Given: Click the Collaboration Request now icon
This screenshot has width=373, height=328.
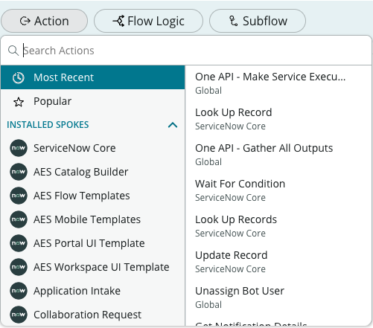Looking at the screenshot, I should (19, 315).
